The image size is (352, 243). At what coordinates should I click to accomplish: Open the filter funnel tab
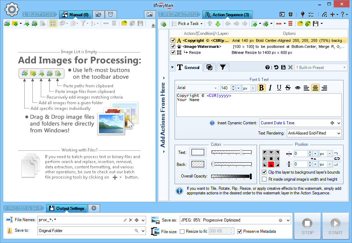pyautogui.click(x=223, y=67)
